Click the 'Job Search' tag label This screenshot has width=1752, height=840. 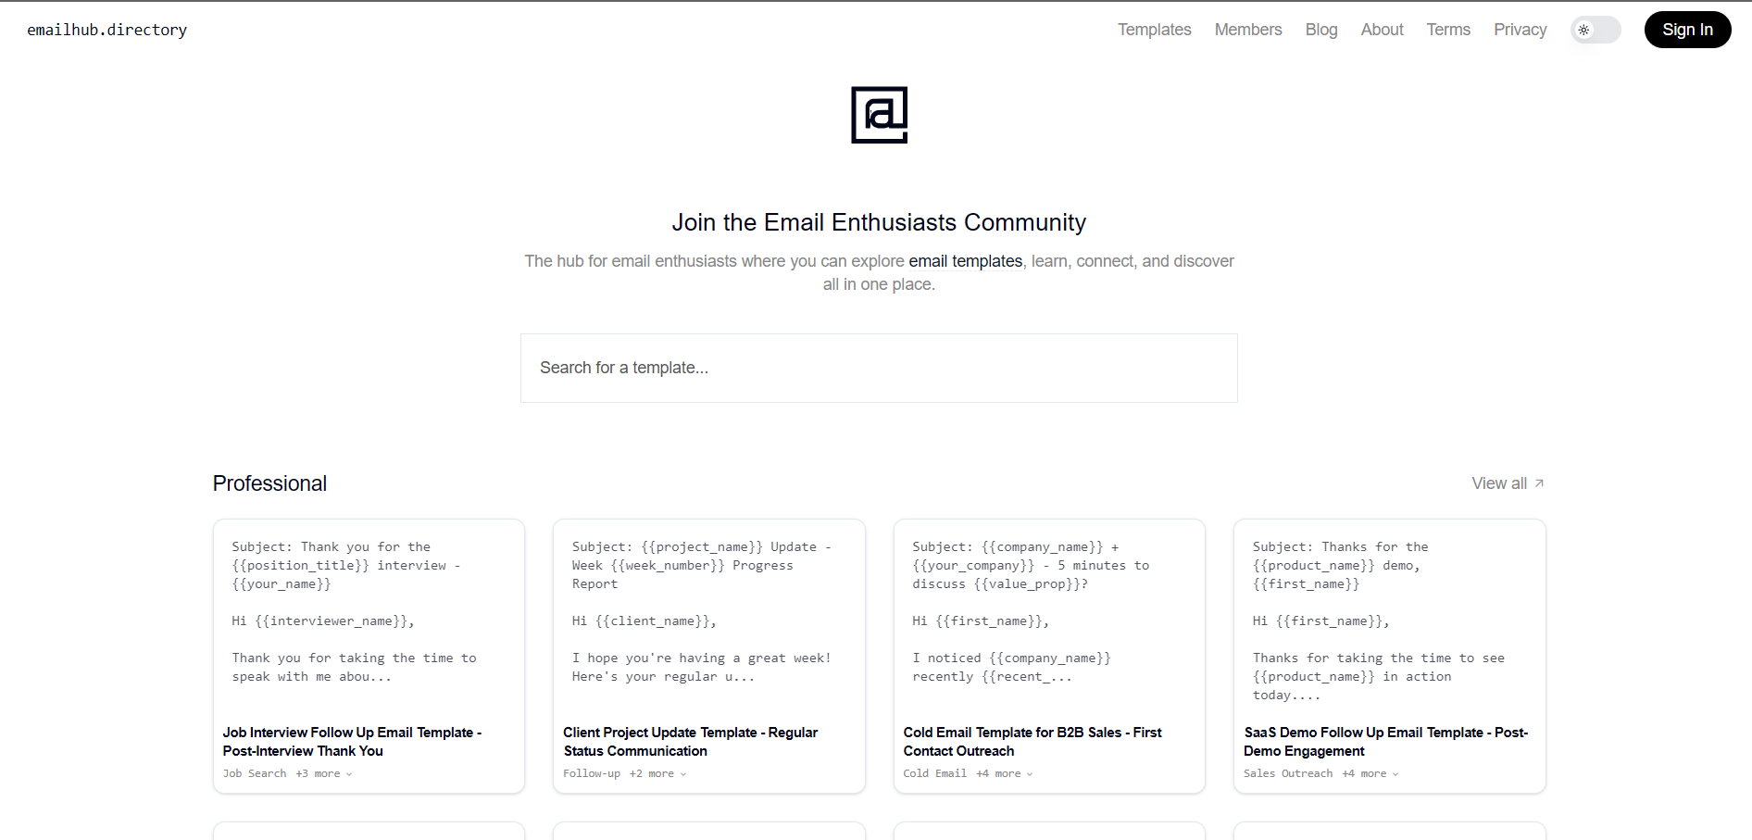pos(254,773)
